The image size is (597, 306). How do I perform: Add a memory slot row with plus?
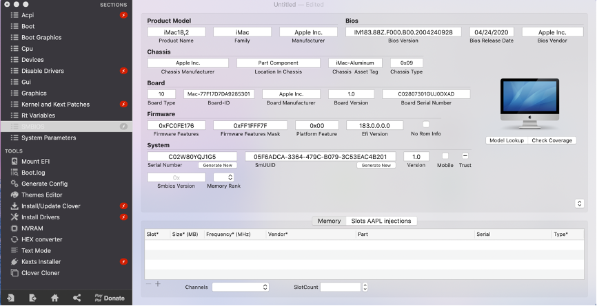tap(158, 283)
